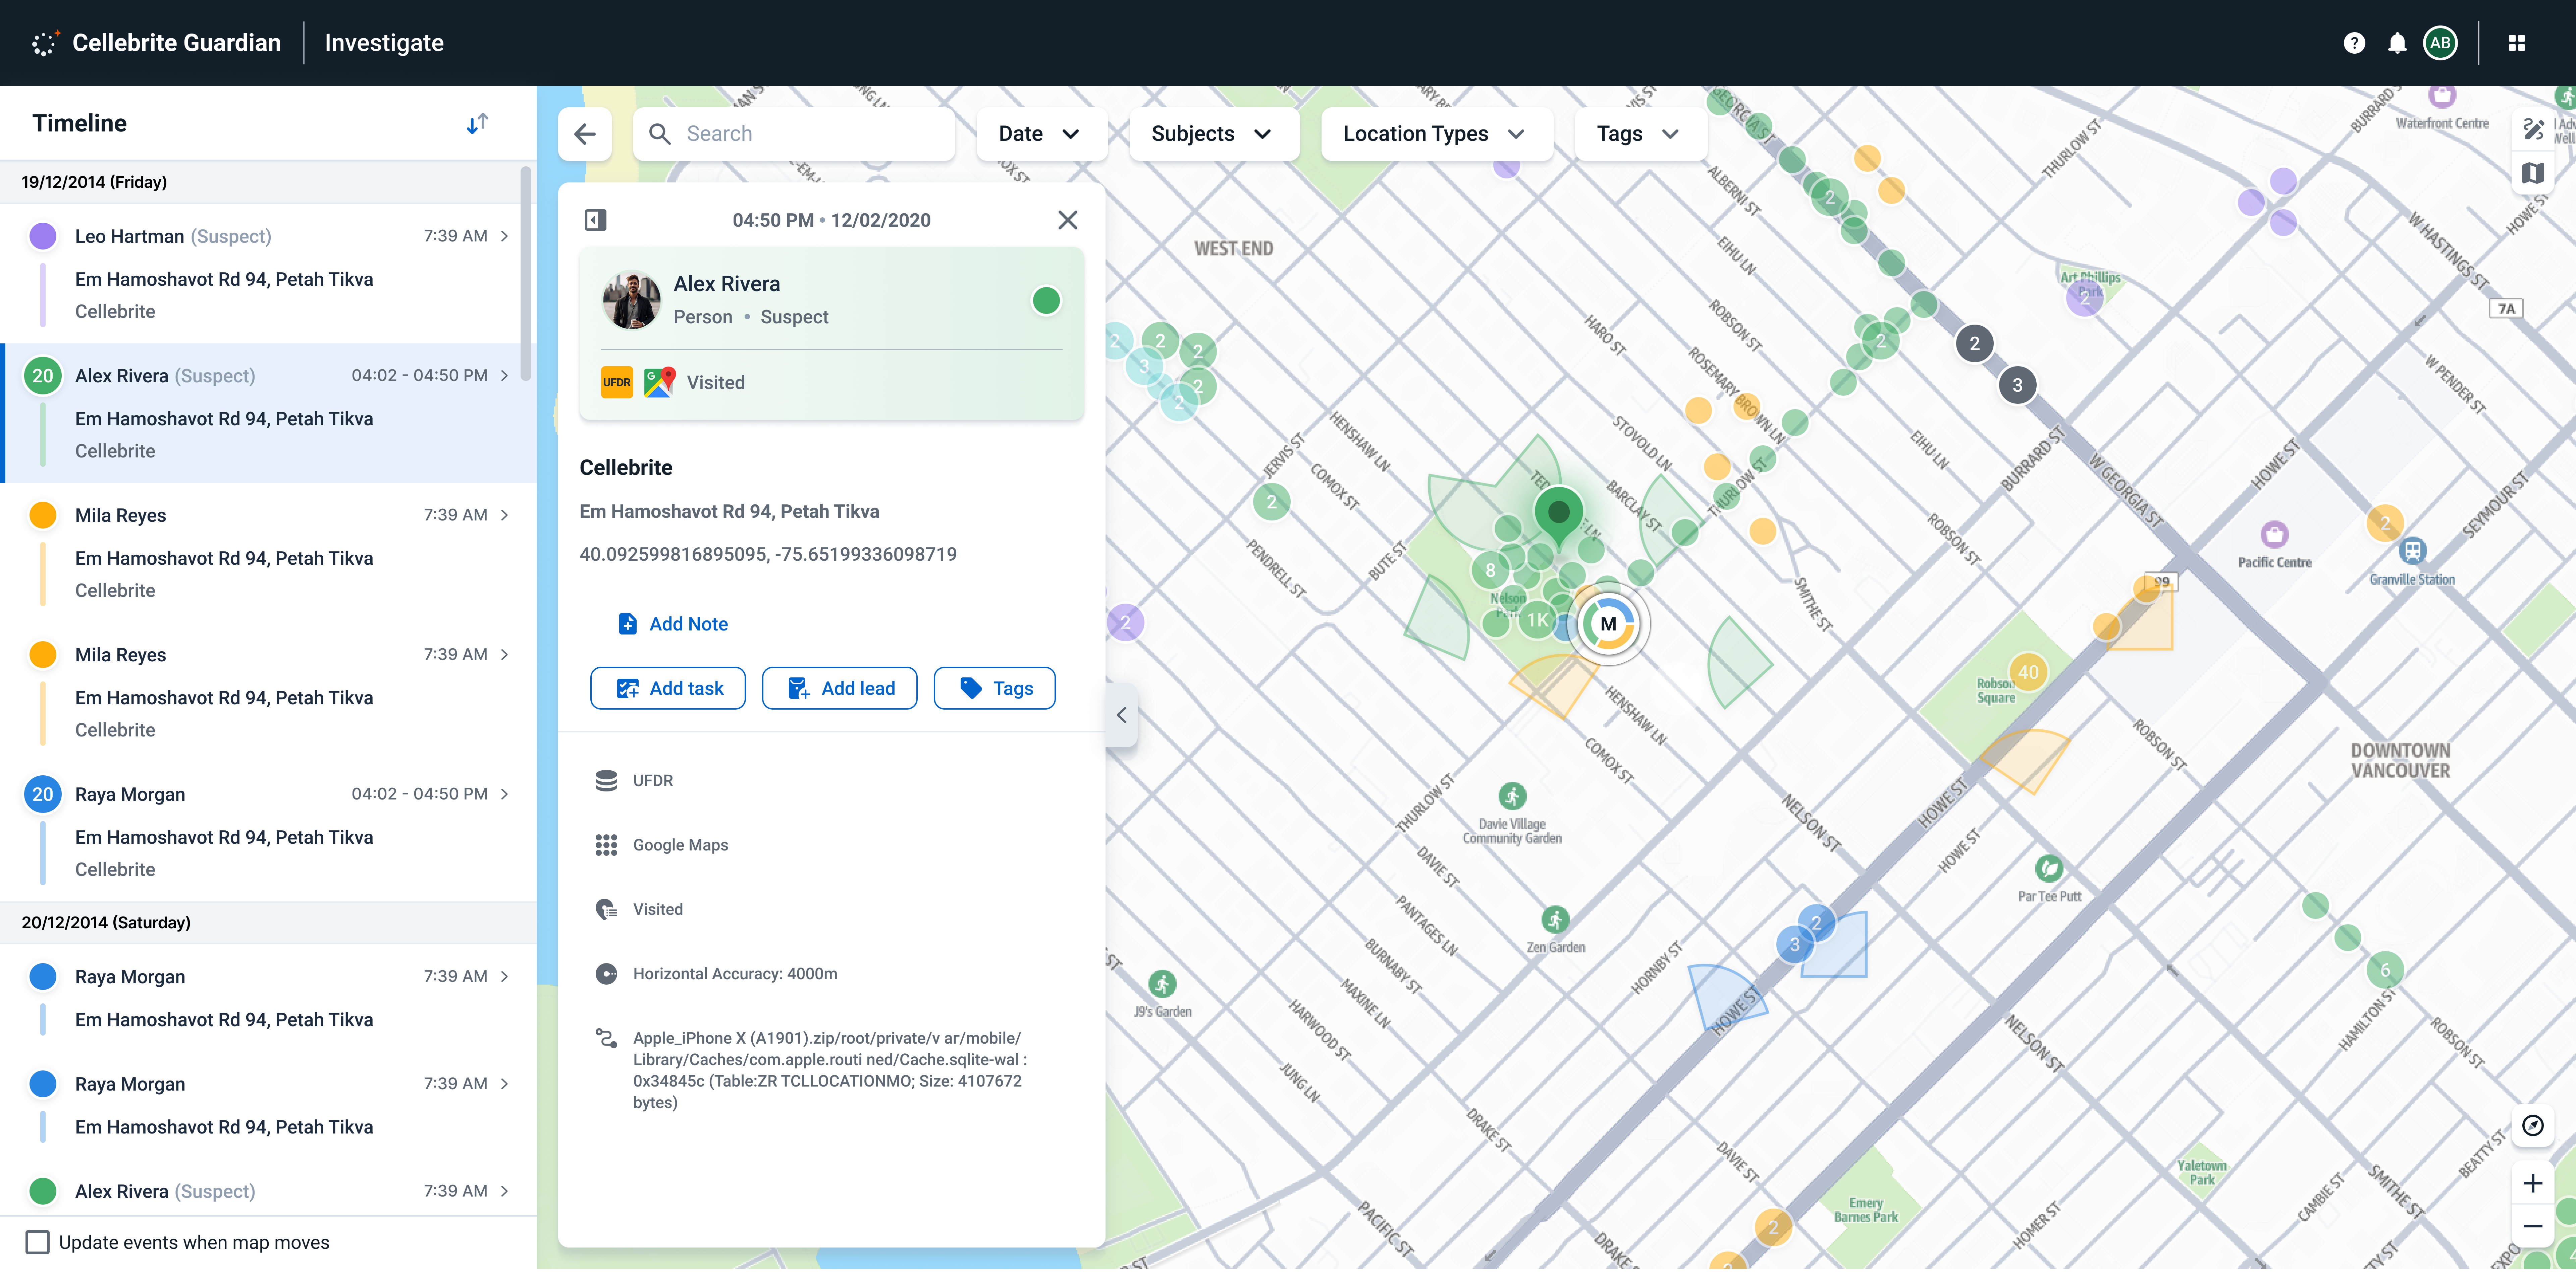Open the AB user avatar menu
Viewport: 2576px width, 1273px height.
click(x=2440, y=43)
